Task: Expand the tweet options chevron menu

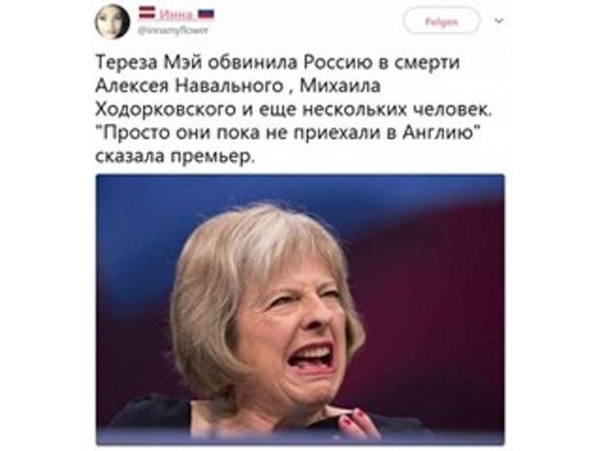Action: pos(499,20)
